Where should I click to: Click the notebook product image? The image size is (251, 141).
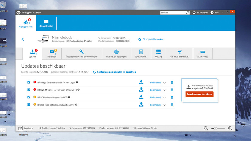click(x=43, y=39)
